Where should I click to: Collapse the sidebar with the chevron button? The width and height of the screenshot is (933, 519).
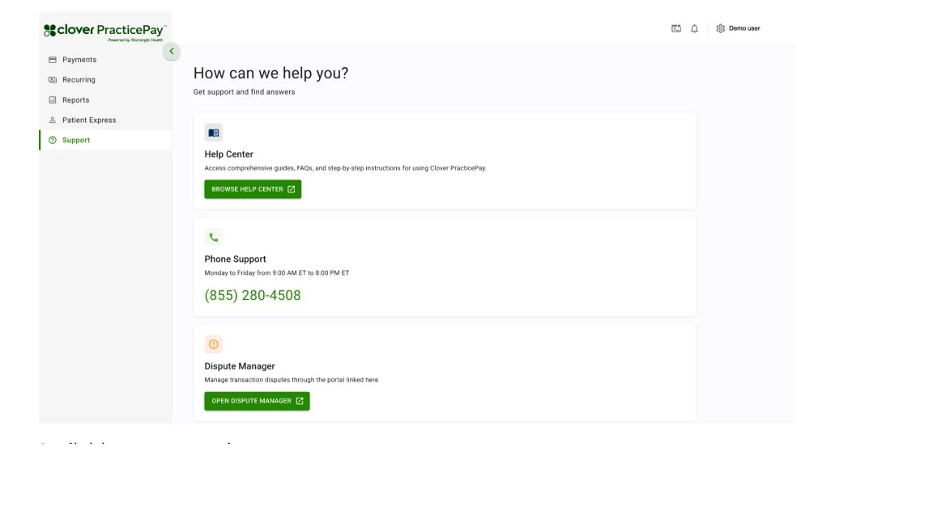point(172,52)
